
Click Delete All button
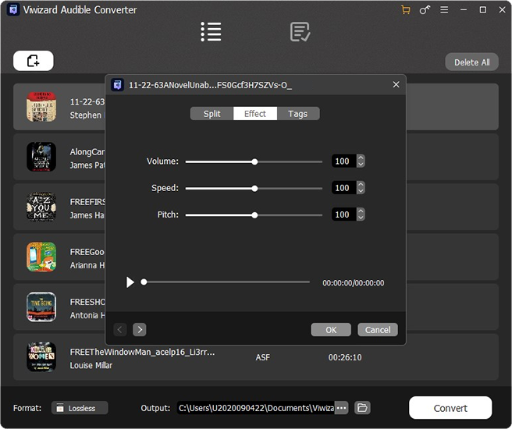tap(471, 62)
